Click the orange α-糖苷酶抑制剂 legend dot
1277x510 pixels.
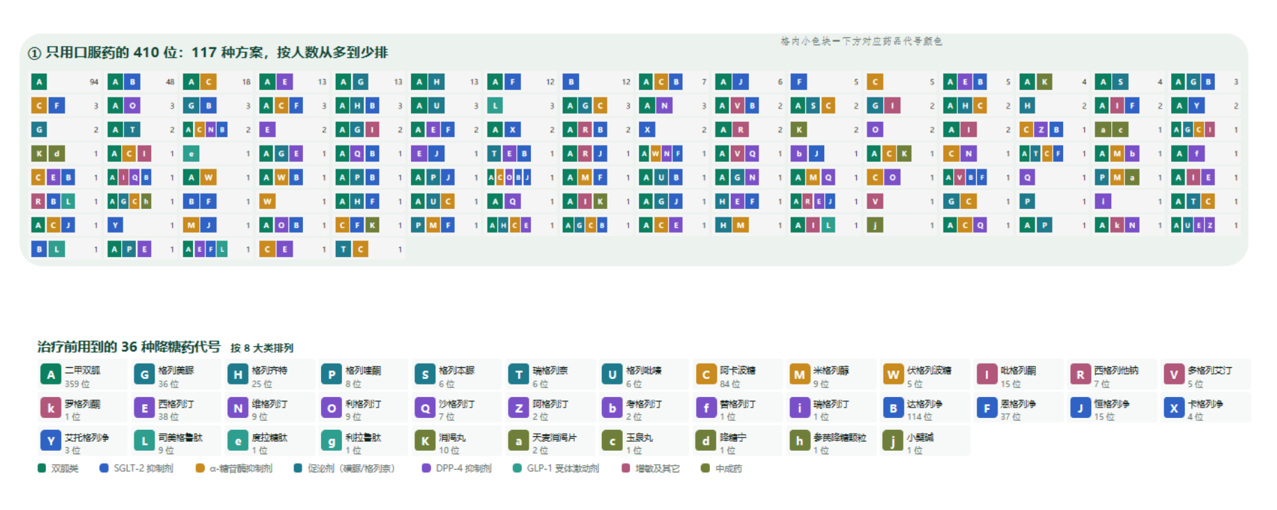click(200, 468)
